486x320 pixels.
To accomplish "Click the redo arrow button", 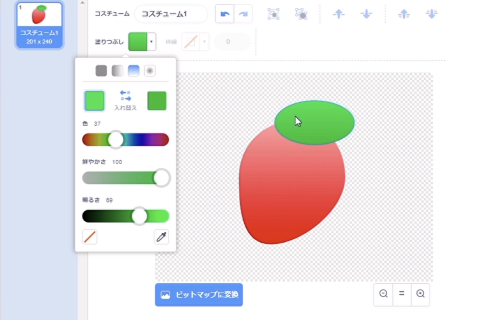I will 243,14.
